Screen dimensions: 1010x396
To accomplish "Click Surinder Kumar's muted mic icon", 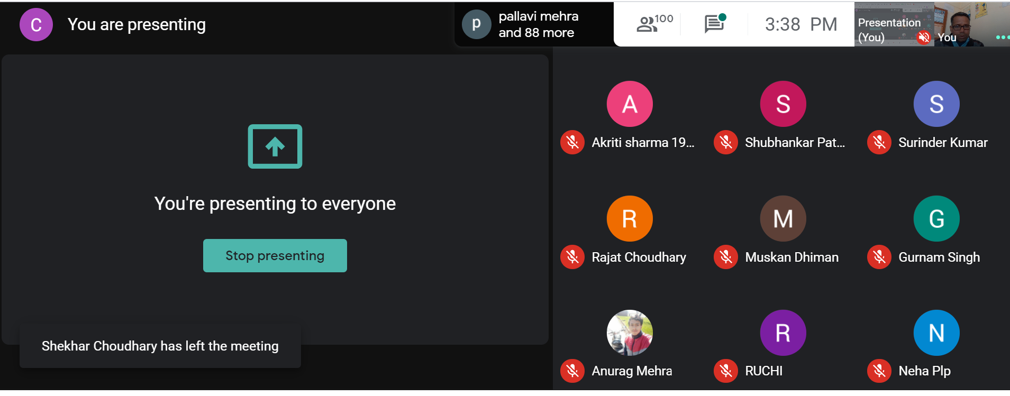I will click(879, 142).
